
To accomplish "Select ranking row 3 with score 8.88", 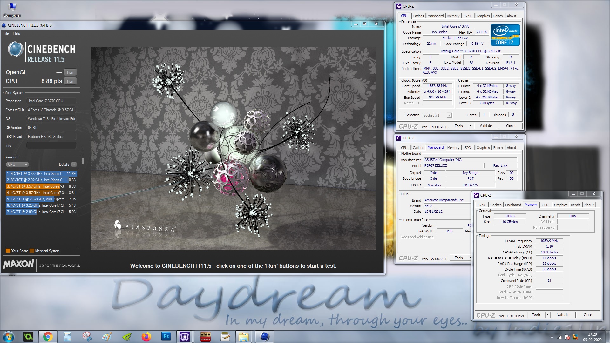I will 41,186.
